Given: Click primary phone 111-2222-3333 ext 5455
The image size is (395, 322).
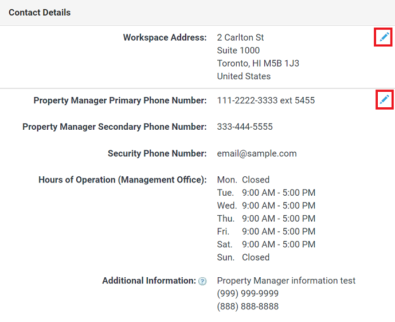Looking at the screenshot, I should pyautogui.click(x=266, y=100).
